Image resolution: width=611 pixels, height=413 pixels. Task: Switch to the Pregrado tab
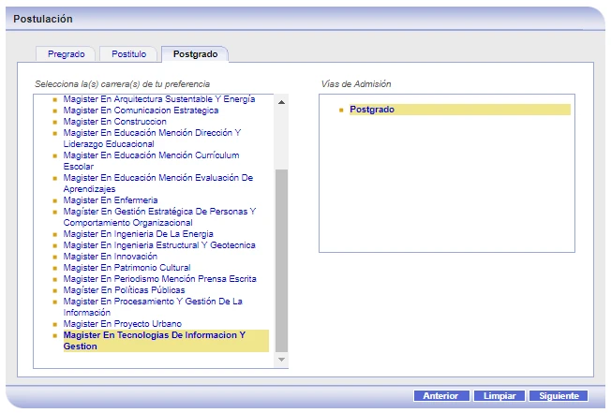coord(66,54)
